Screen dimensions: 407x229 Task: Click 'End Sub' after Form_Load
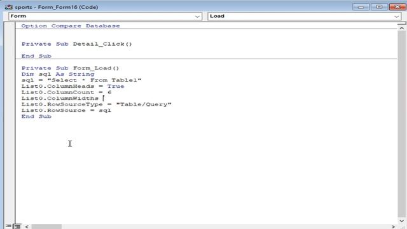tap(36, 116)
